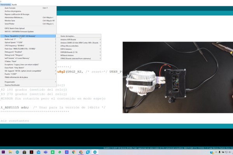Click the blue help question-mark tray icon
This screenshot has height=155, width=233.
(x=212, y=152)
